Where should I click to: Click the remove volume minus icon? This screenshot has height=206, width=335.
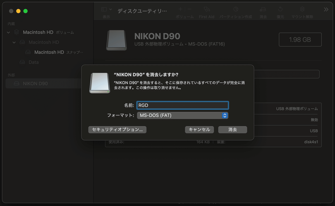tap(190, 9)
